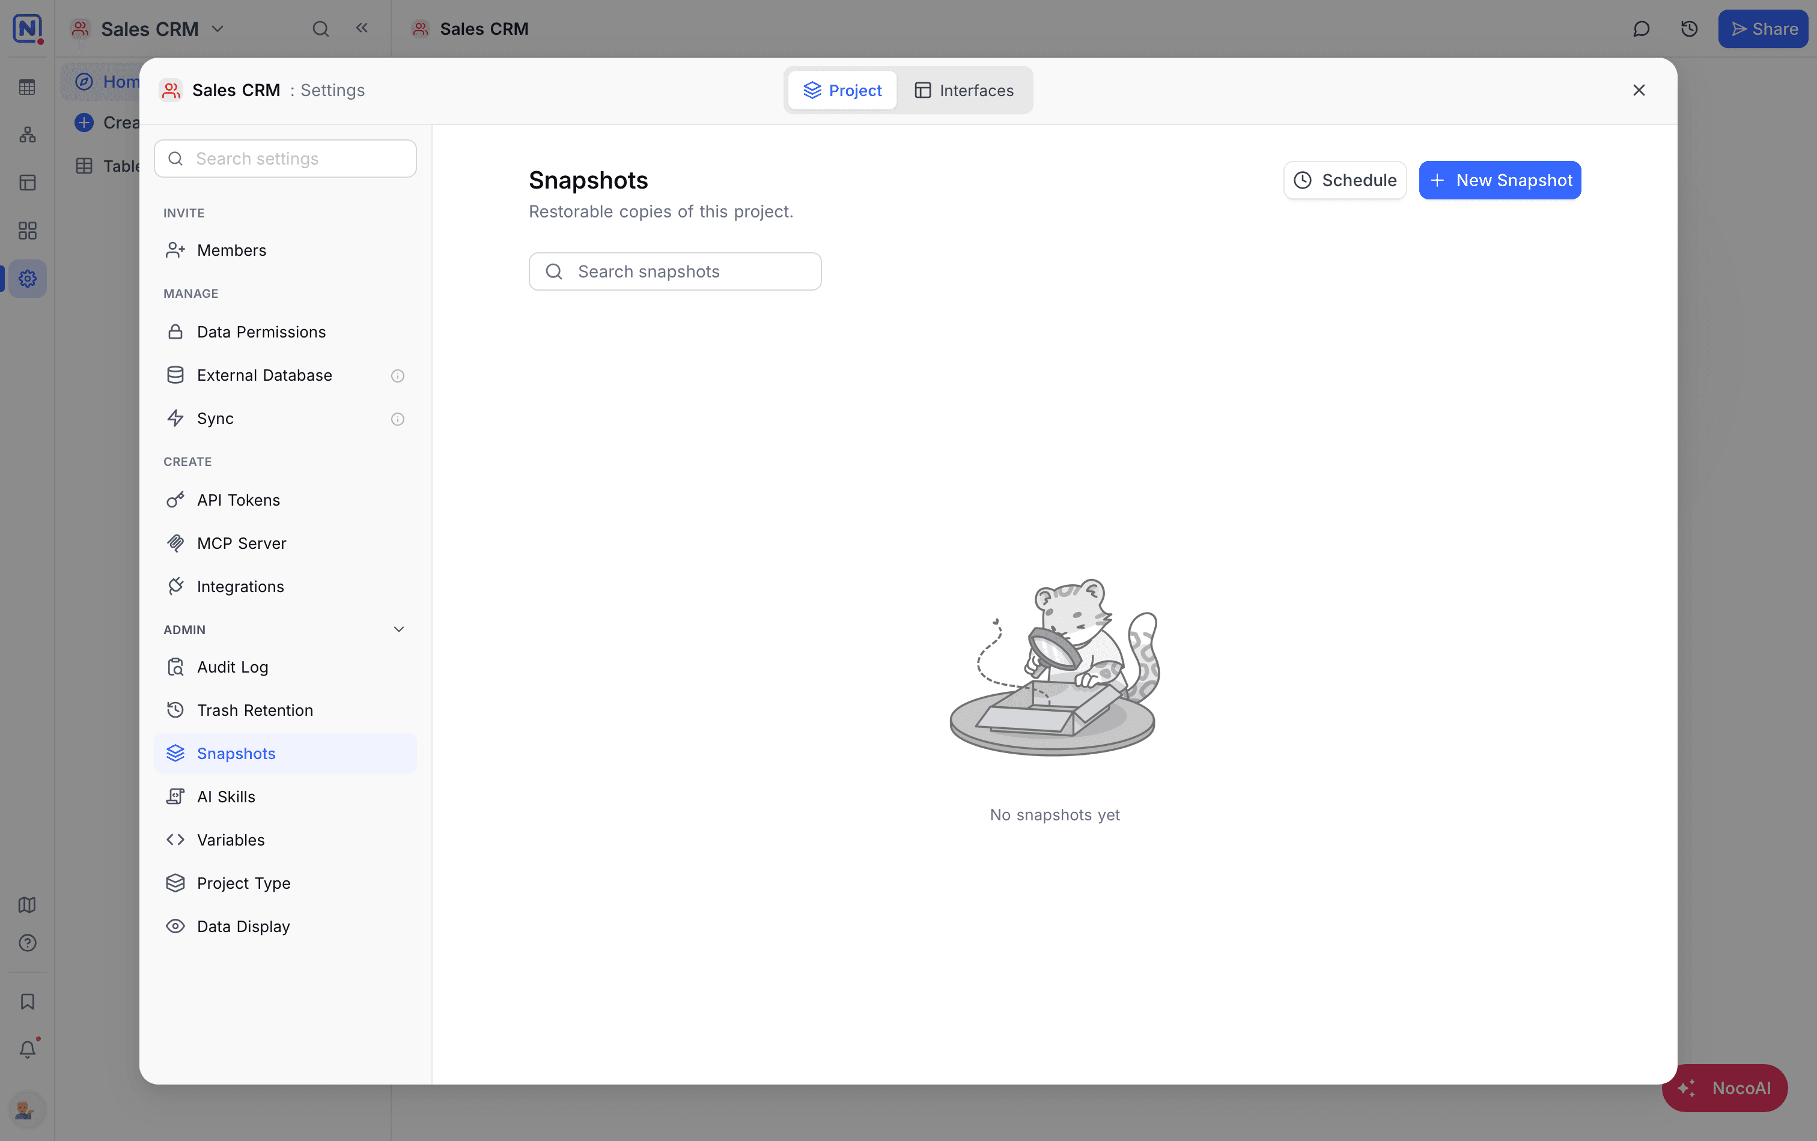Click the hierarchy nodes icon in left rail
The height and width of the screenshot is (1141, 1817).
(27, 135)
